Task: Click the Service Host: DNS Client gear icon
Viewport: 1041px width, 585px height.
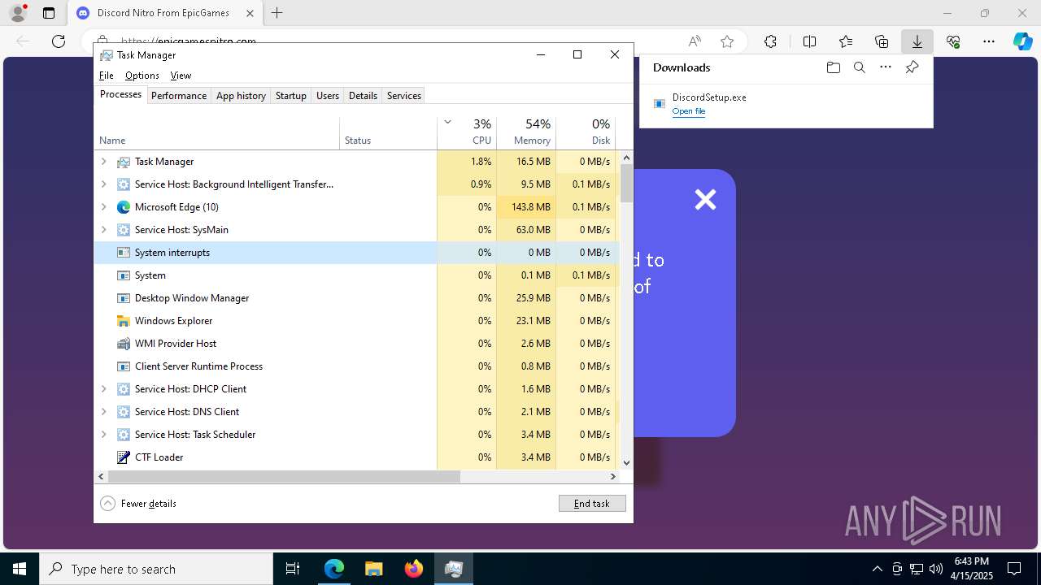Action: (x=124, y=412)
